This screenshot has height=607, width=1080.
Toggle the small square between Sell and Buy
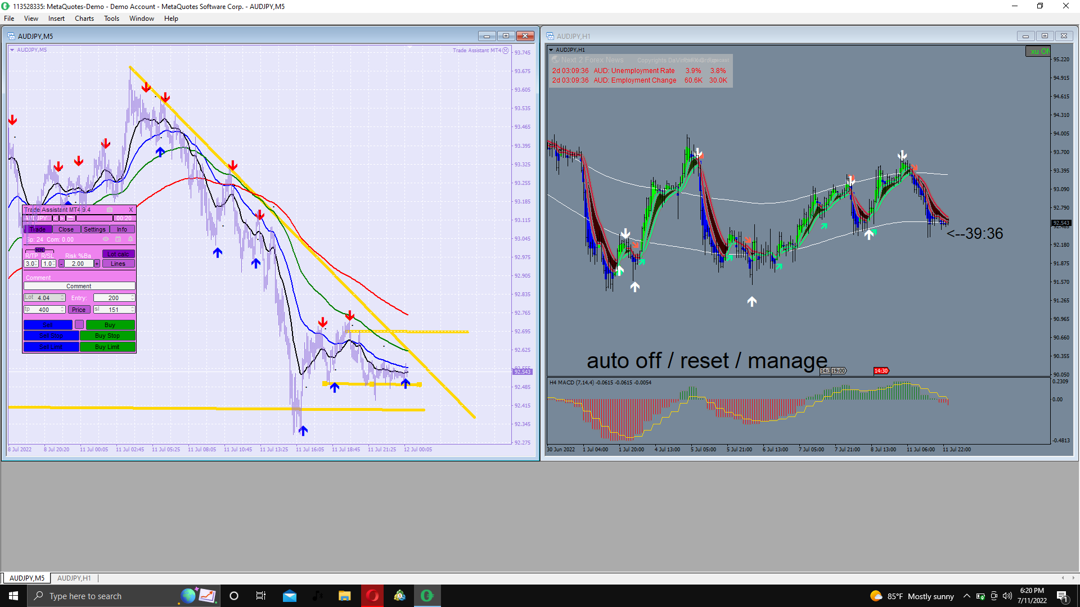(79, 324)
